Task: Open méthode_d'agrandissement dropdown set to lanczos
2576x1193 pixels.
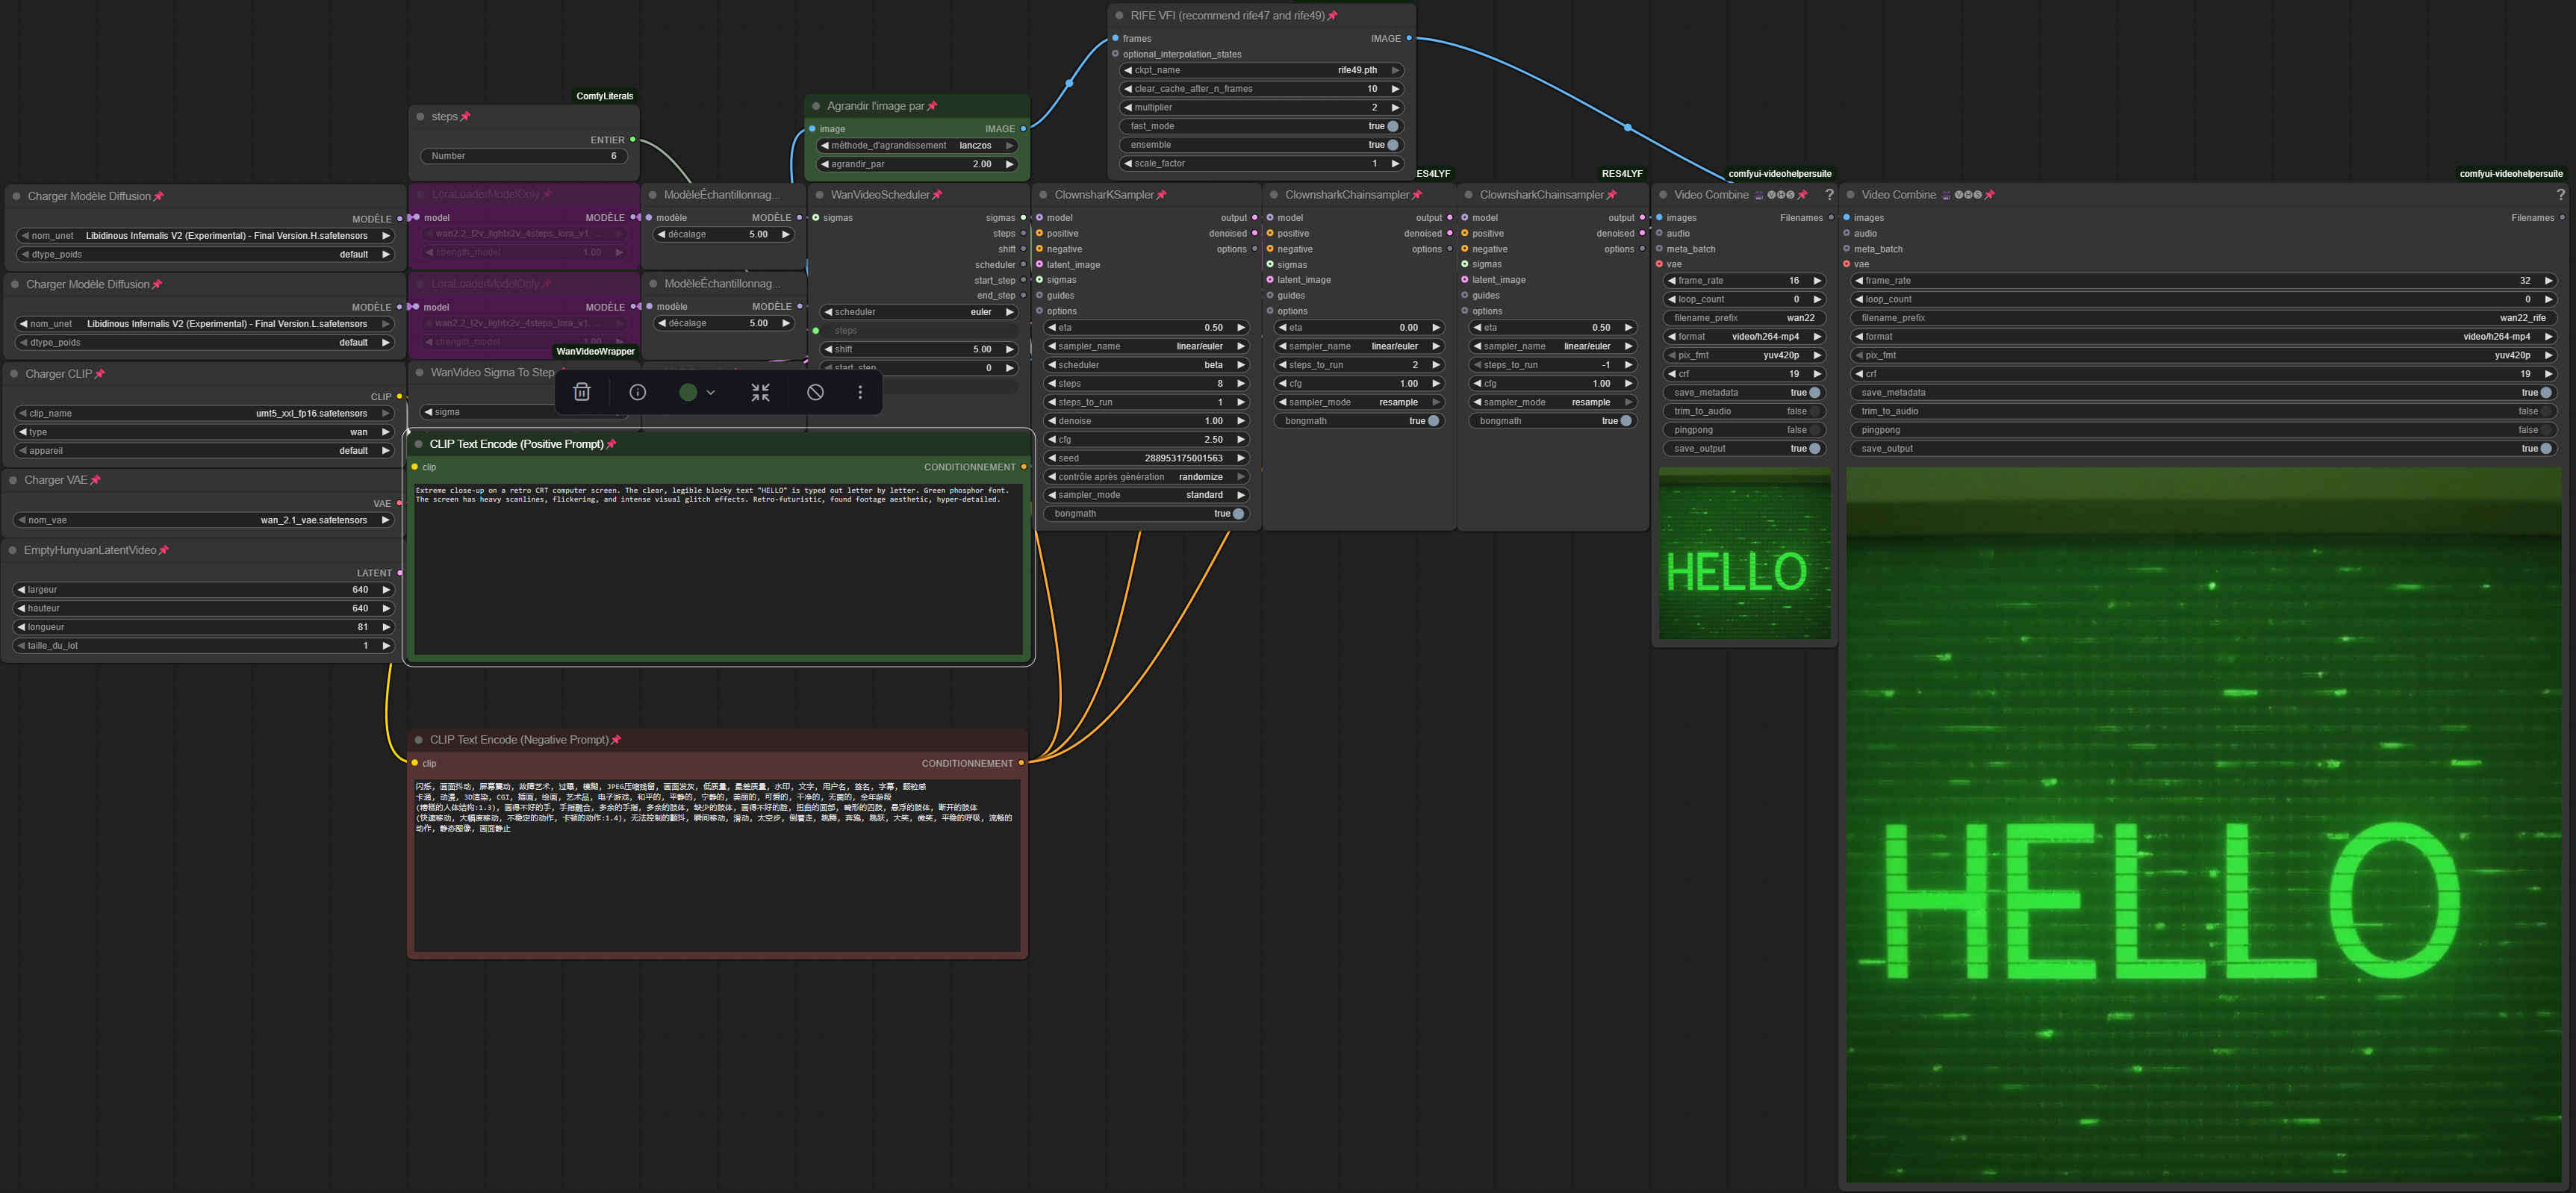Action: click(x=917, y=146)
